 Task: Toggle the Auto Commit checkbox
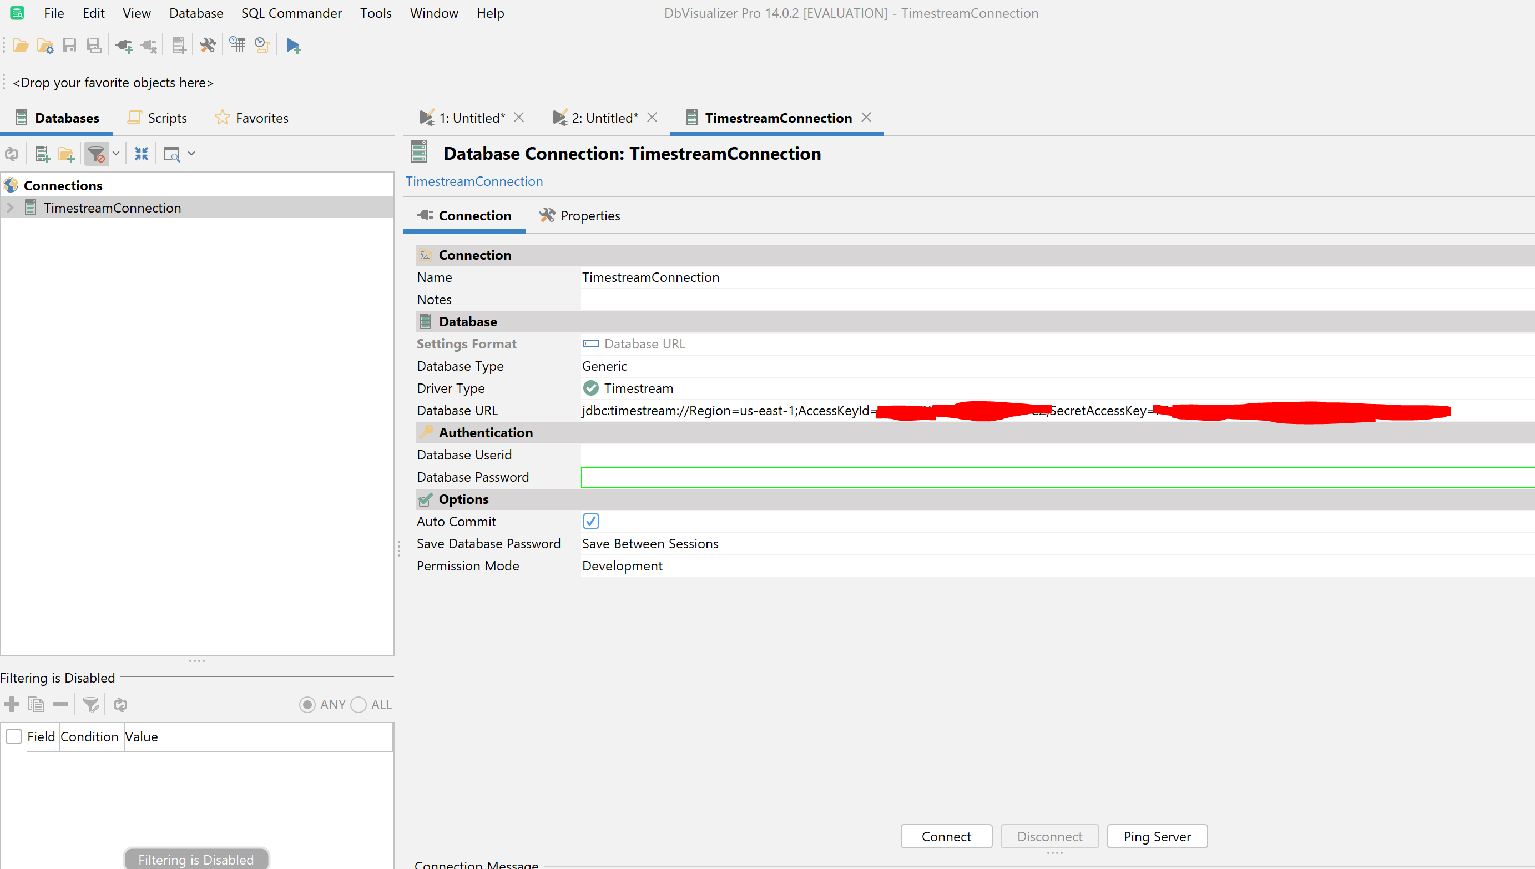tap(590, 521)
